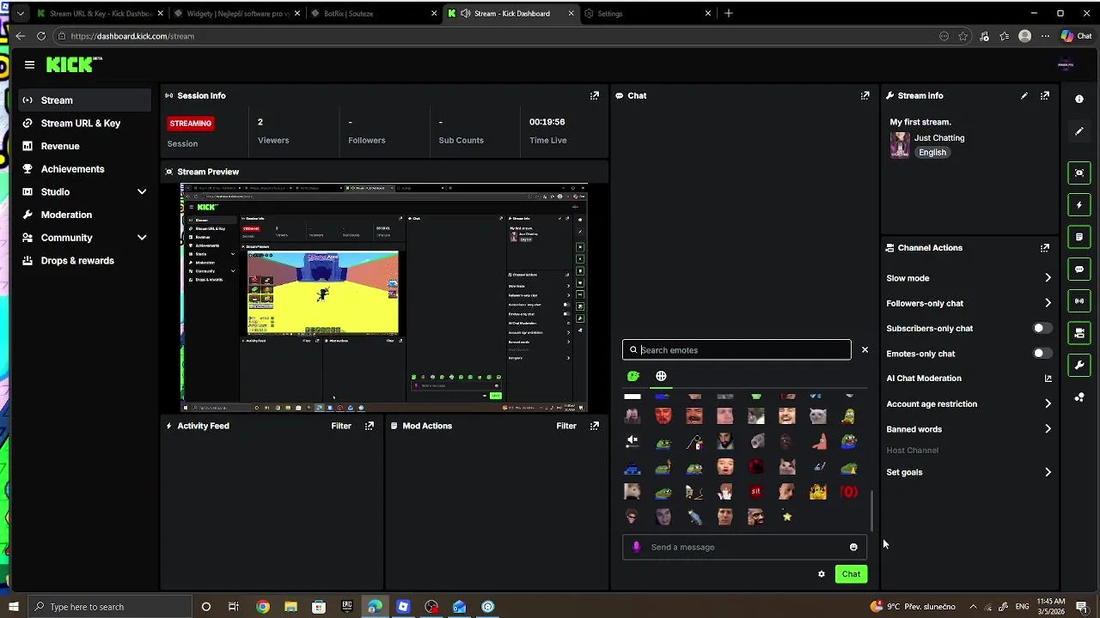This screenshot has width=1100, height=618.
Task: Pick the red 'sit' emote
Action: pyautogui.click(x=755, y=491)
